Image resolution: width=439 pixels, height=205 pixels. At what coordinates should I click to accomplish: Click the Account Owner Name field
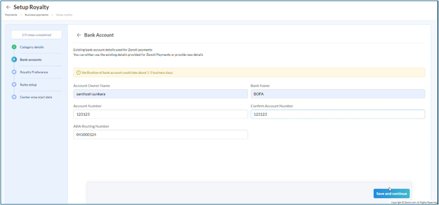pyautogui.click(x=160, y=94)
